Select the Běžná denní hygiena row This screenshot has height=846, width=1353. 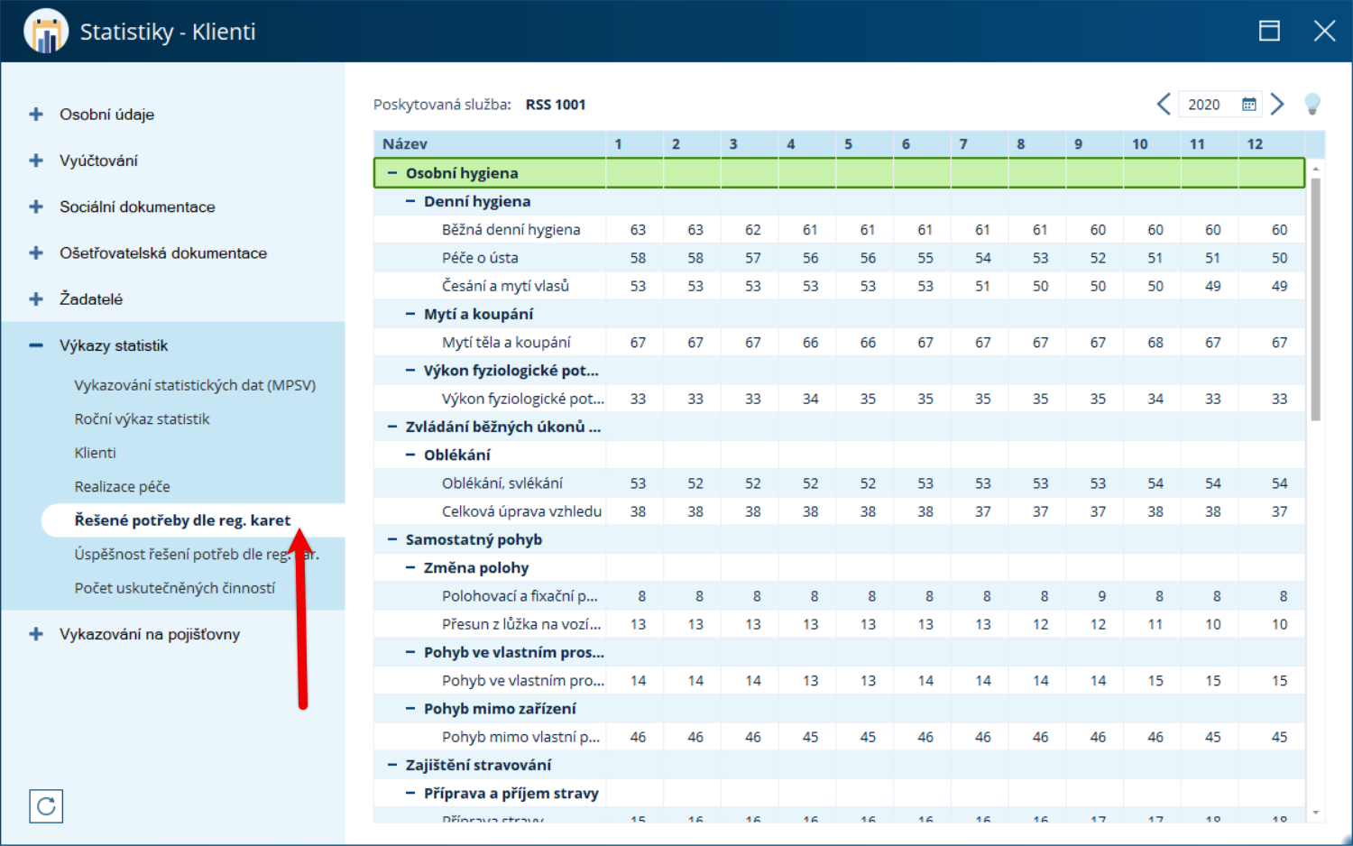click(x=840, y=230)
